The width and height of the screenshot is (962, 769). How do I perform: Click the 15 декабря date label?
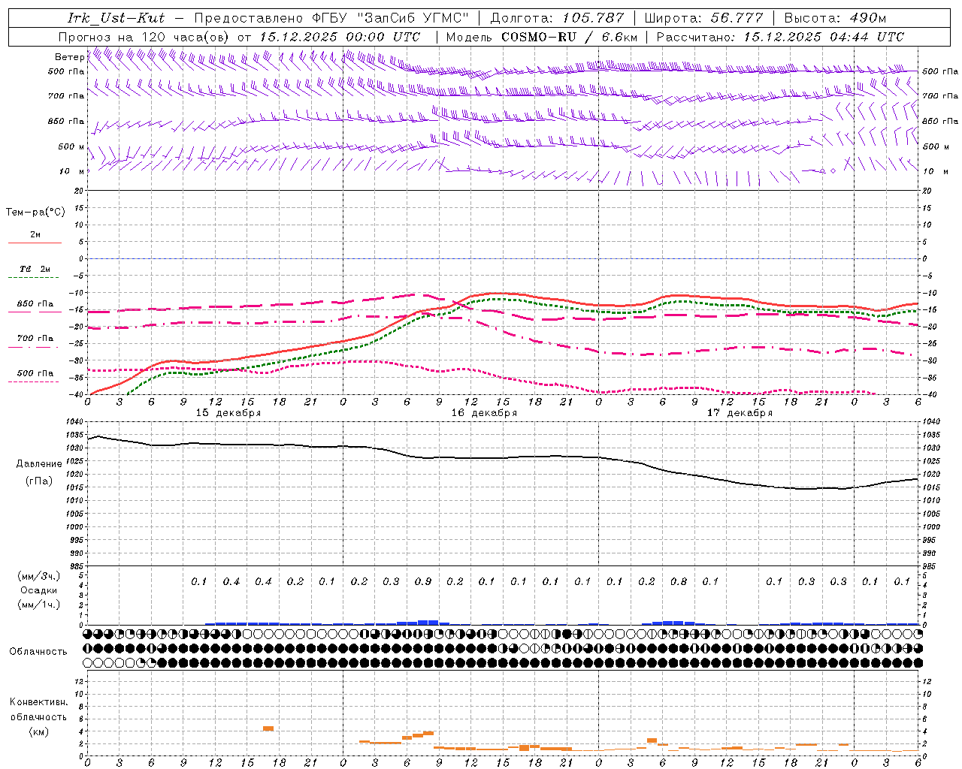[228, 412]
